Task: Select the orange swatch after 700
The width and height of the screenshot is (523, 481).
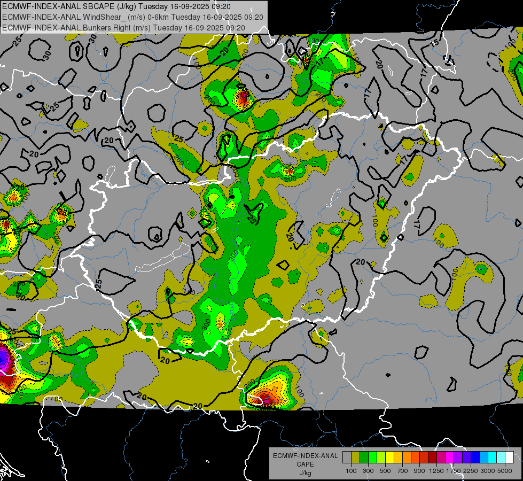Action: [x=407, y=457]
